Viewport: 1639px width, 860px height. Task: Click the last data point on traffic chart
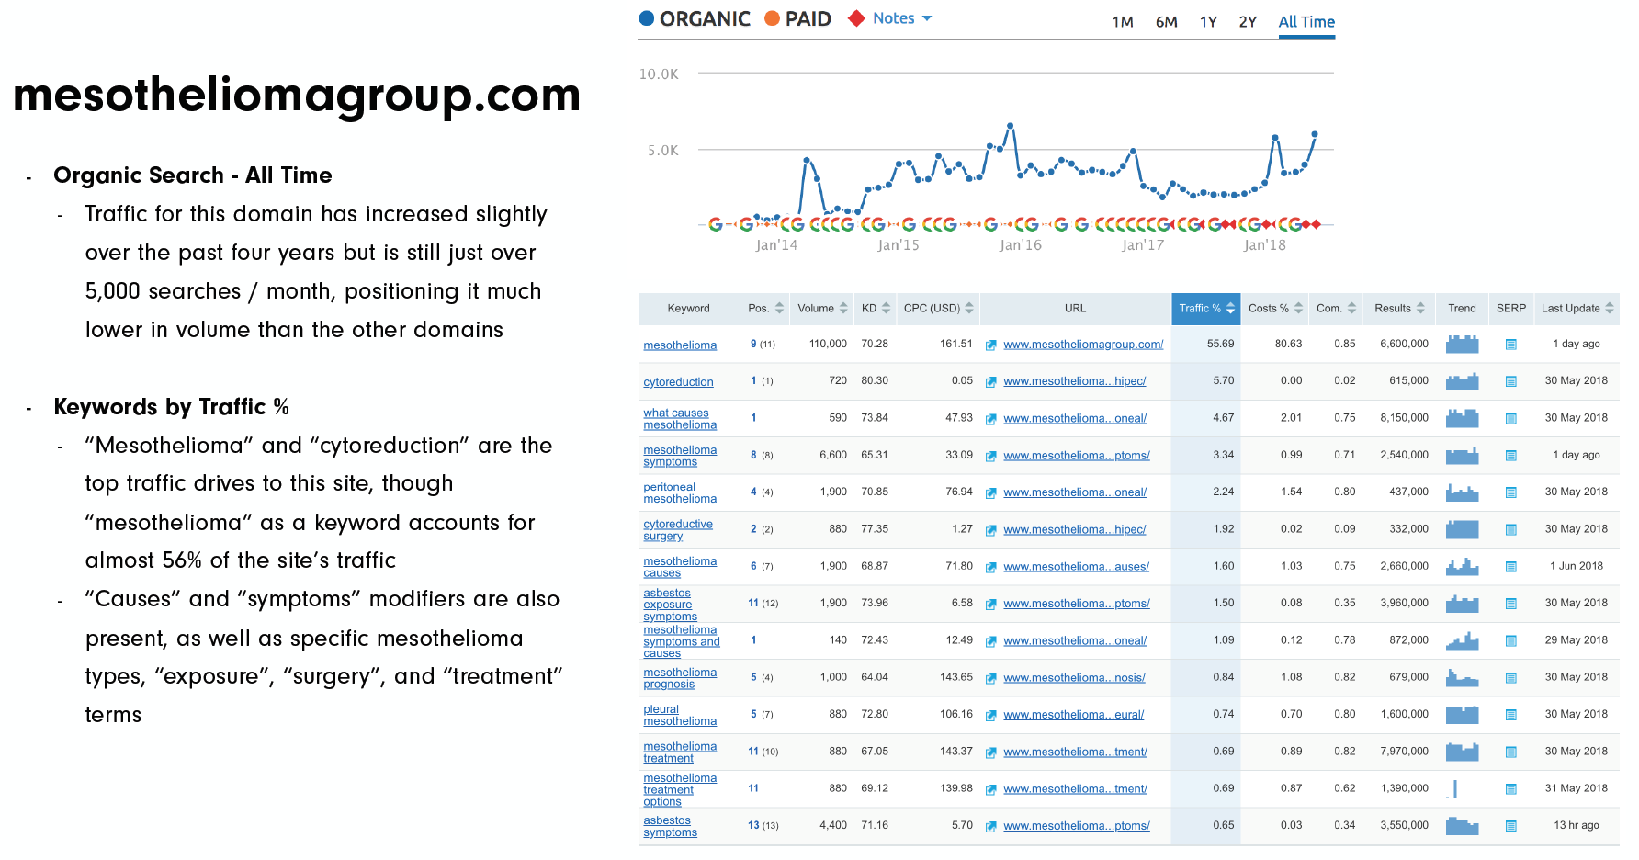1315,134
